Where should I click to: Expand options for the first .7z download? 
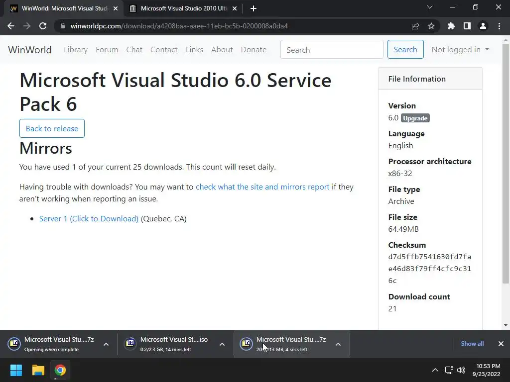click(x=106, y=344)
